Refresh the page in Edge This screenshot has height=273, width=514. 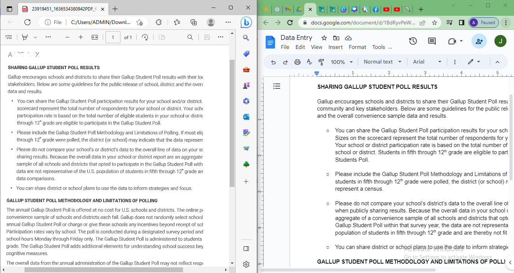(27, 22)
